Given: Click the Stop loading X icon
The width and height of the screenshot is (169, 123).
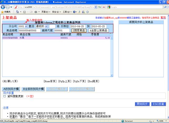Looking at the screenshot, I should coord(104,7).
